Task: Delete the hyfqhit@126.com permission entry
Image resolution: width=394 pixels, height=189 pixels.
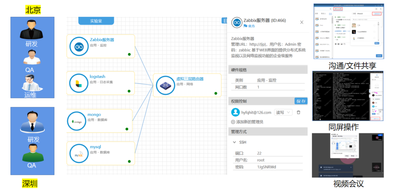Action: (299, 112)
